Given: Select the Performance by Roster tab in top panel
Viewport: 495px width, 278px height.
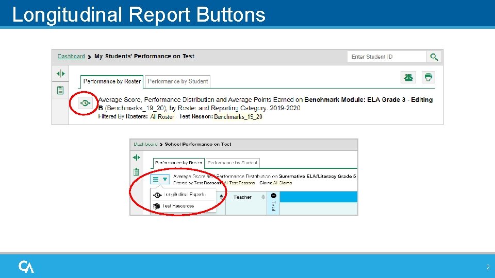Looking at the screenshot, I should [112, 82].
